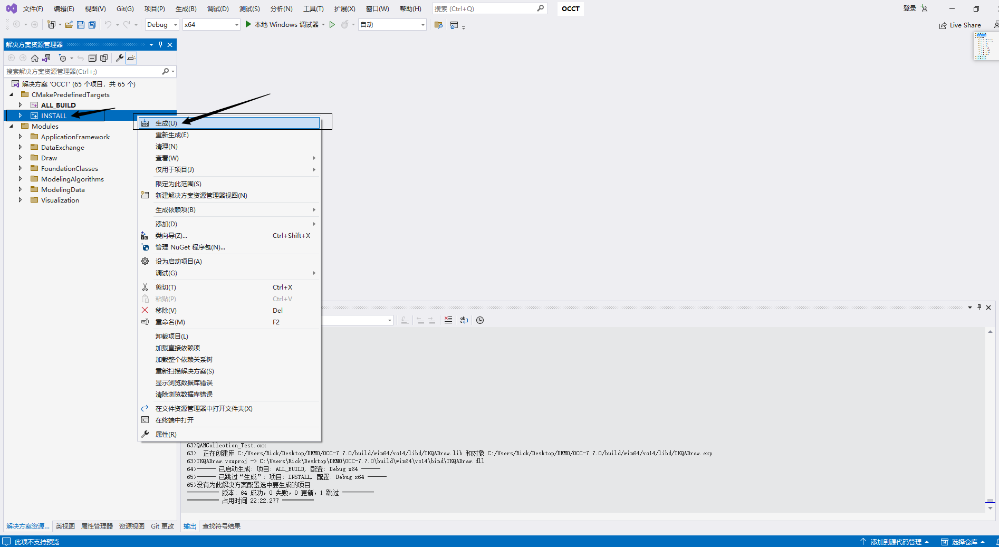This screenshot has width=999, height=547.
Task: Select 重新生成(E) in context menu
Action: tap(229, 135)
